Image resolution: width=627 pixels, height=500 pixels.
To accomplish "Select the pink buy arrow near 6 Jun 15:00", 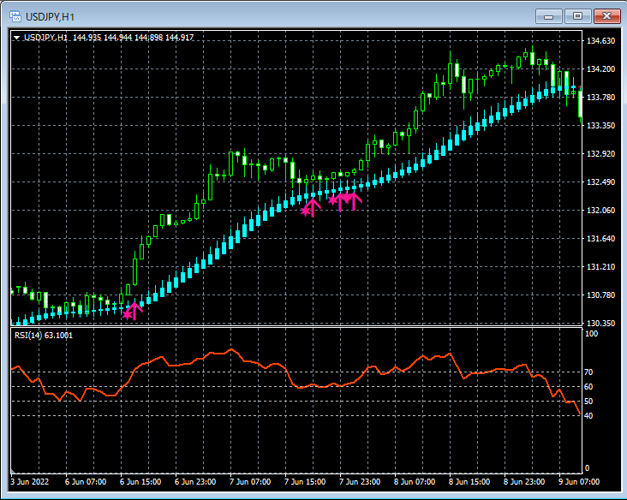I will (x=134, y=311).
